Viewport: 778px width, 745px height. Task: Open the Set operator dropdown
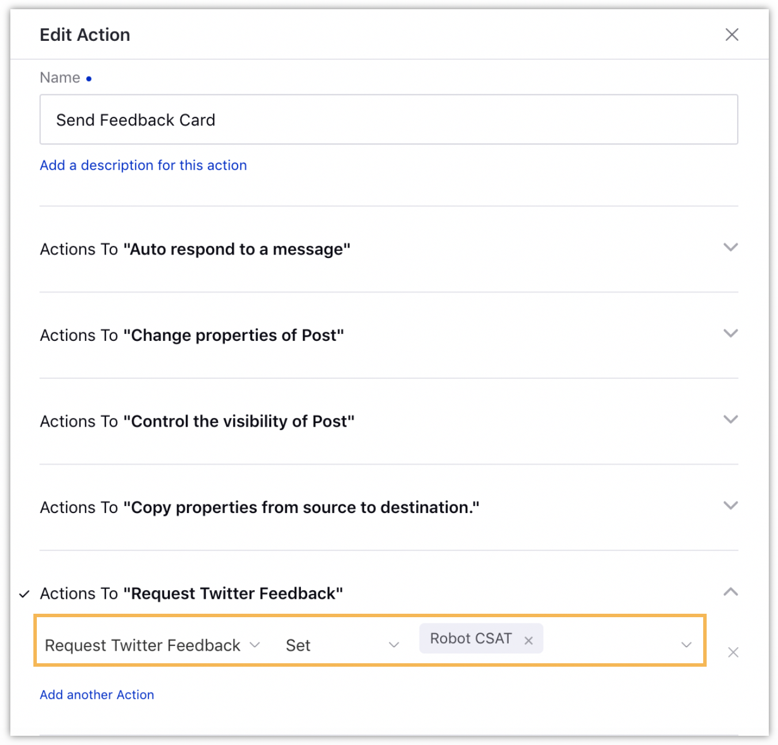pyautogui.click(x=342, y=645)
